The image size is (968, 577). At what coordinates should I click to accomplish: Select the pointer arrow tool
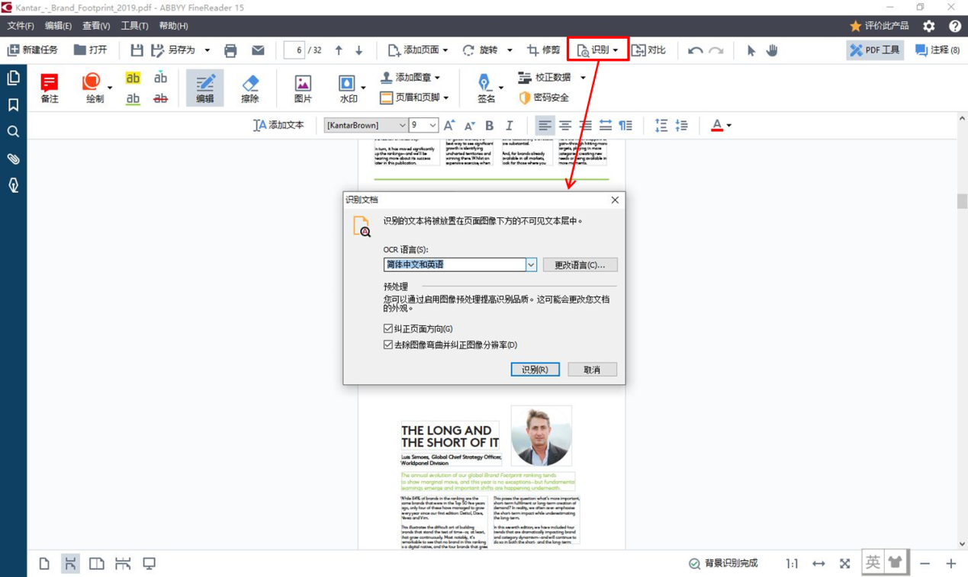(x=751, y=50)
